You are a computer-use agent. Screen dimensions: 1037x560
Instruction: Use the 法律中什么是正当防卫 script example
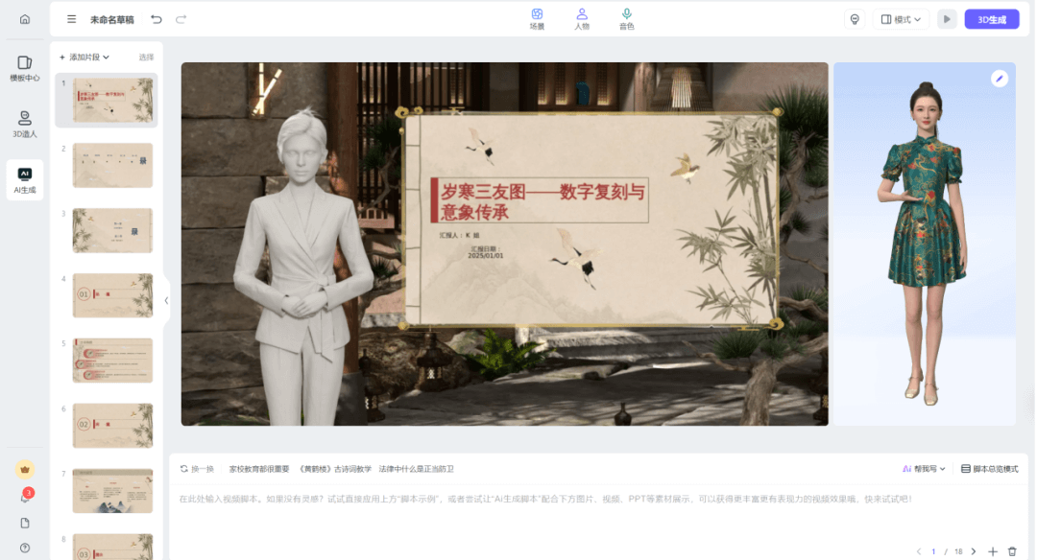[x=416, y=469]
